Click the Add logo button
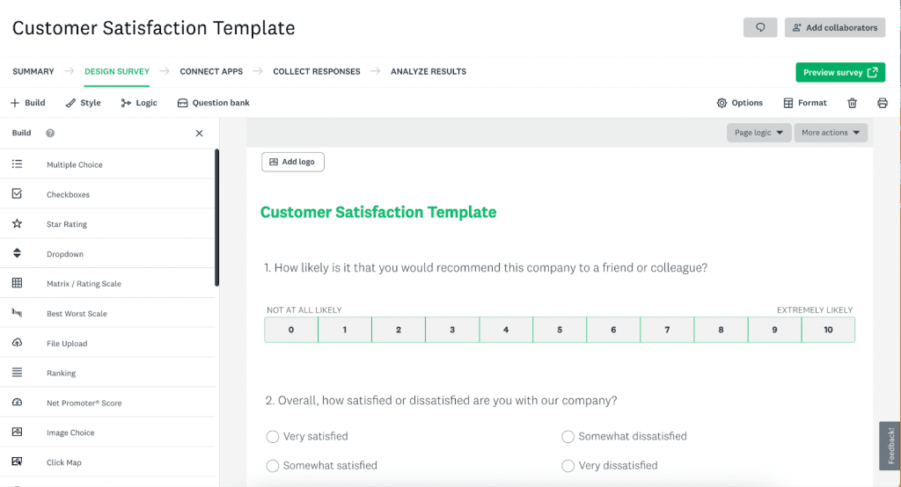This screenshot has height=487, width=901. point(292,162)
